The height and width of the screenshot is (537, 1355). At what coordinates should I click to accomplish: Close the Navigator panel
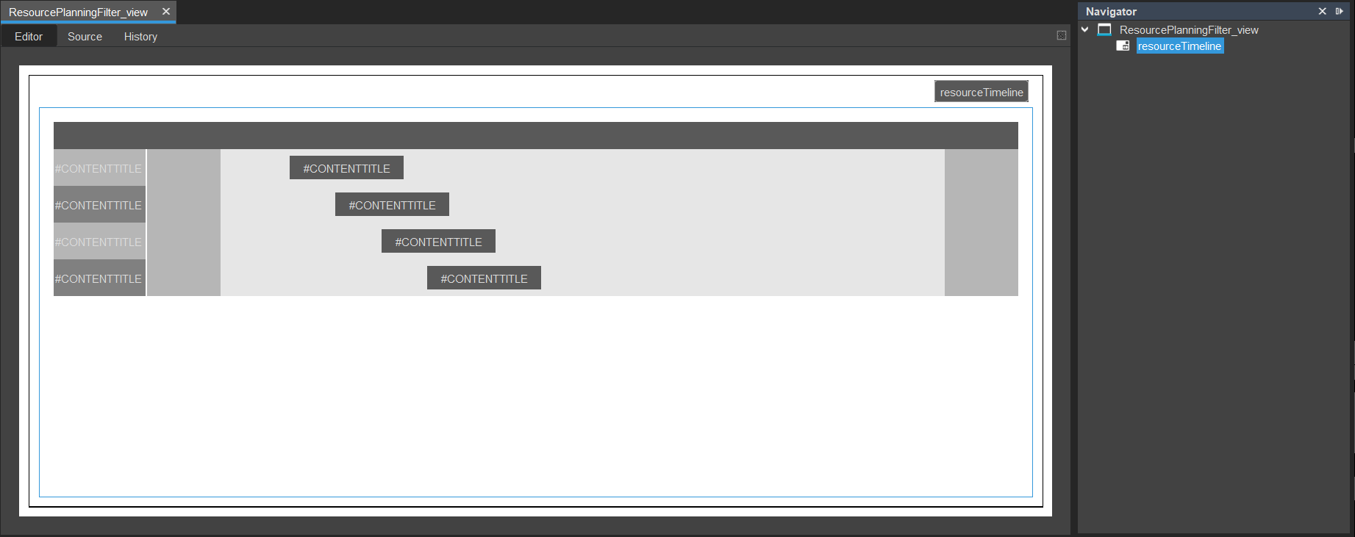(1322, 11)
